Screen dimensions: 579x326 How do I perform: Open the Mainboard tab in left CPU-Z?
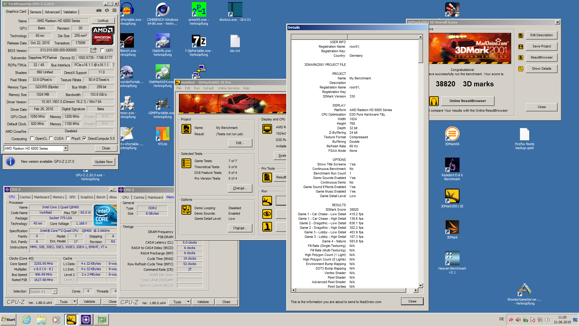[42, 197]
